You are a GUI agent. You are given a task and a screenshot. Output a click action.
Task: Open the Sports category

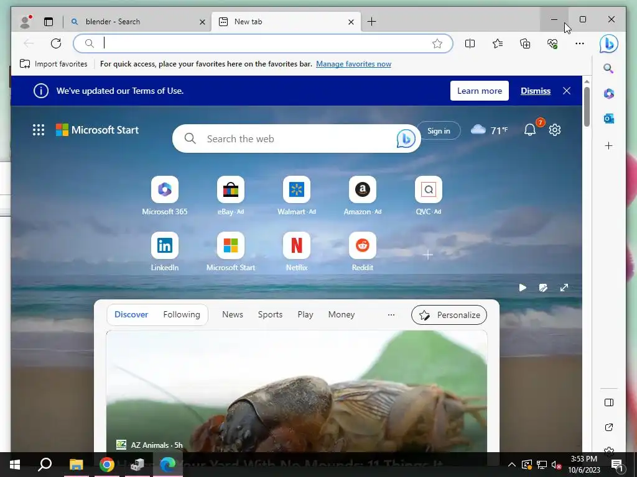pos(270,314)
